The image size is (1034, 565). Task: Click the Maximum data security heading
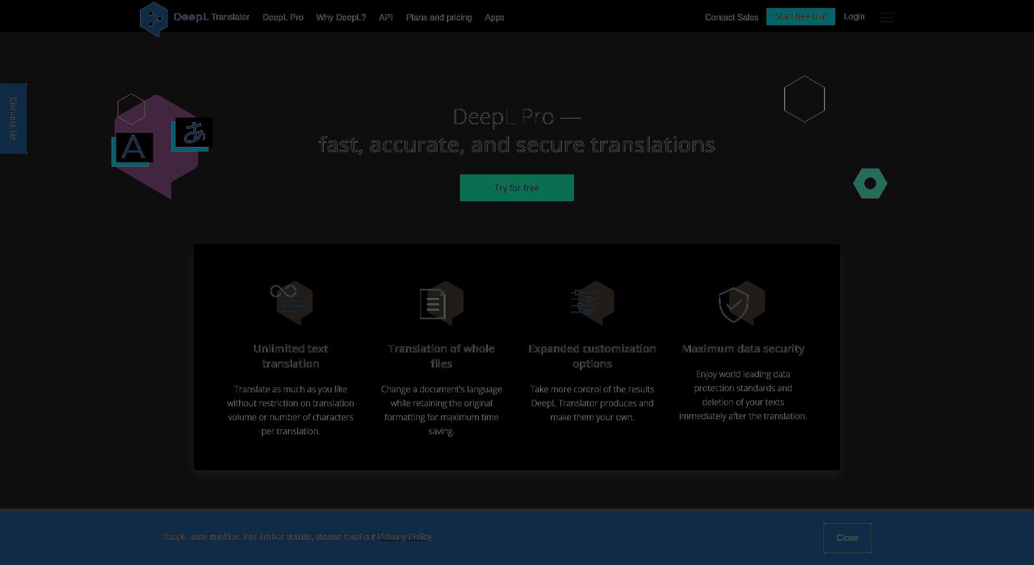pos(743,349)
